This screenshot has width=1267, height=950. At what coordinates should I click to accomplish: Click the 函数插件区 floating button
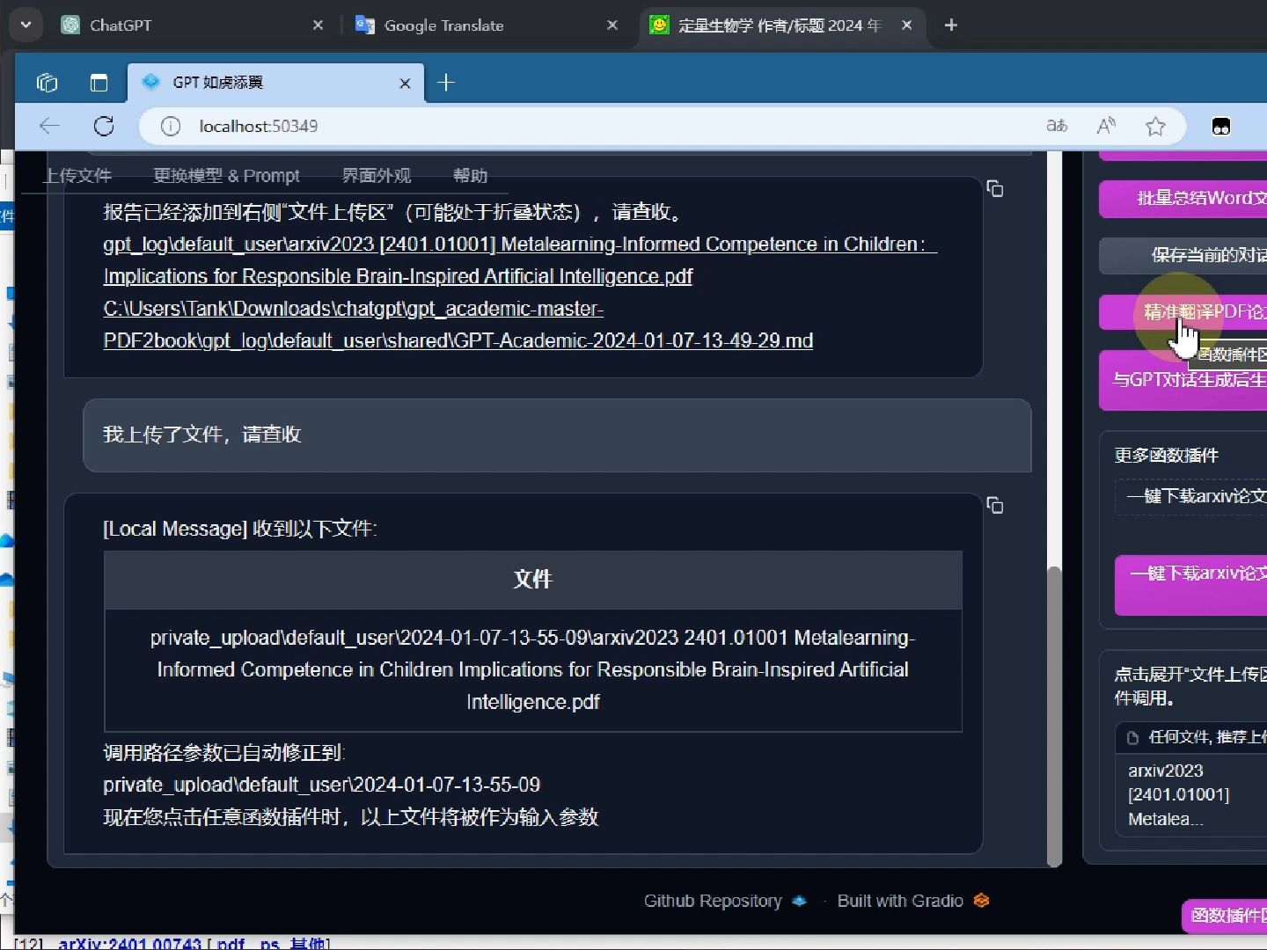tap(1225, 916)
